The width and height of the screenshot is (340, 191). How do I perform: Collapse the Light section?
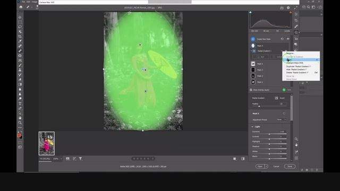252,127
